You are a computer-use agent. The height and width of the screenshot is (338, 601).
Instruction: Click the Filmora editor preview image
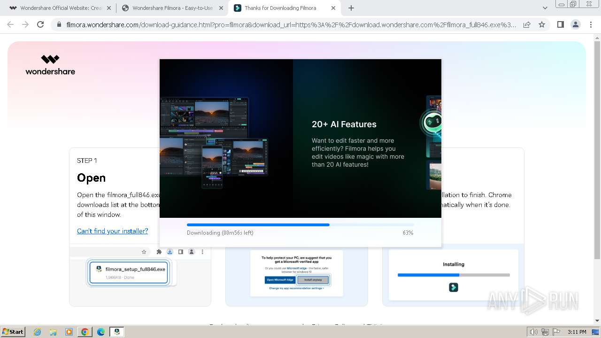click(214, 142)
